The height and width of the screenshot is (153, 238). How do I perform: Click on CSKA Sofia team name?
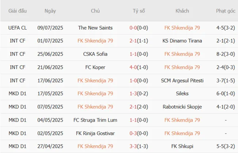pos(95,54)
